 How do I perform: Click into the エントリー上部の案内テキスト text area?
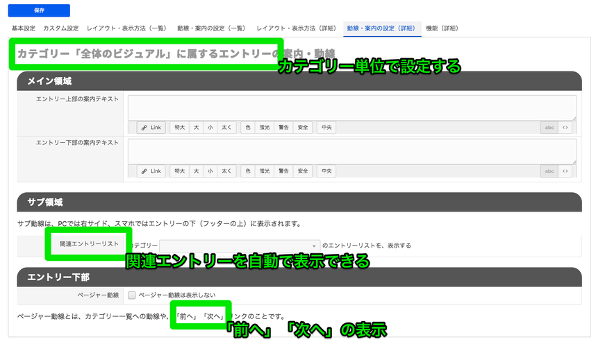[351, 108]
